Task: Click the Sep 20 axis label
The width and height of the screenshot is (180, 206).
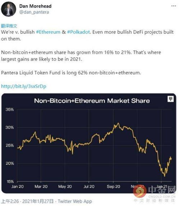Action: tap(113, 187)
